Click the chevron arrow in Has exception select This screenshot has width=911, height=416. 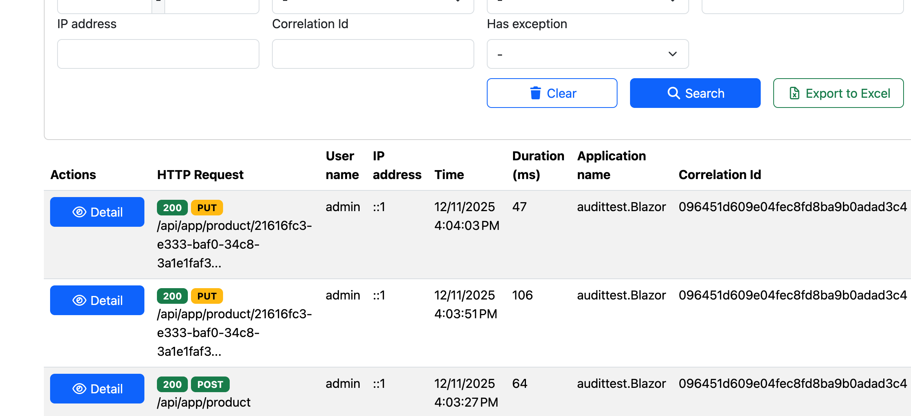tap(672, 54)
